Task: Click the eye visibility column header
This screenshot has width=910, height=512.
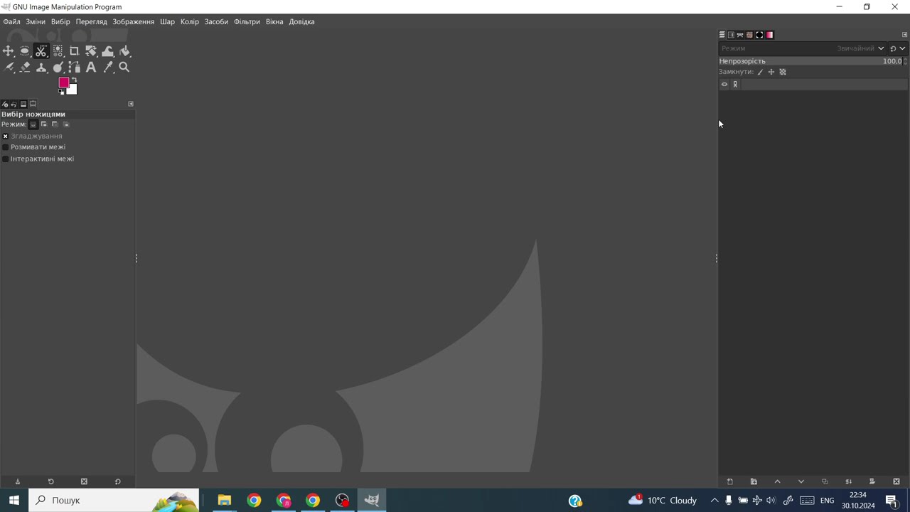Action: (x=724, y=85)
